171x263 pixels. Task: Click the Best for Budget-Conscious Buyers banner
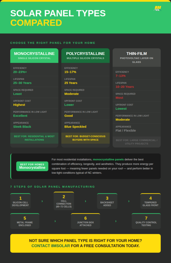click(x=85, y=138)
